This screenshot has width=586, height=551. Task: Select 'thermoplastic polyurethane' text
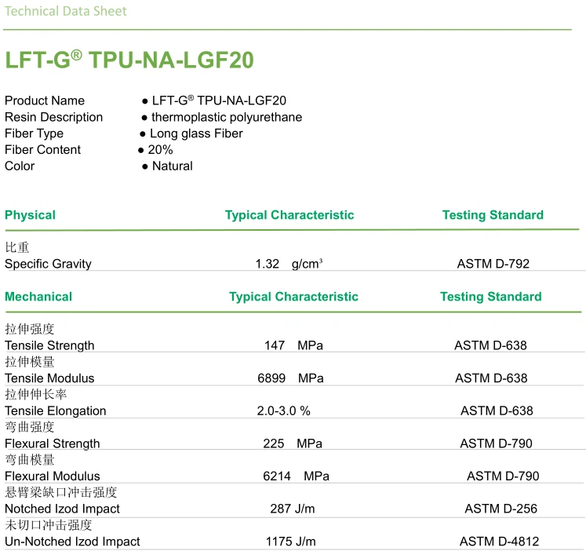coord(227,117)
